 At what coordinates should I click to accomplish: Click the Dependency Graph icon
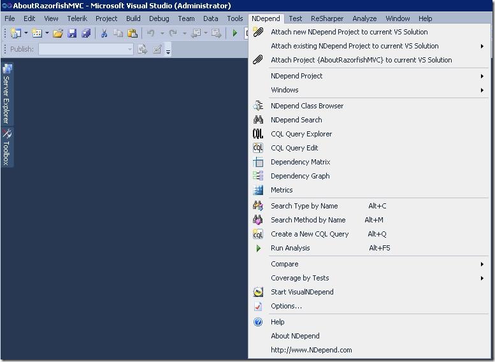(x=258, y=176)
